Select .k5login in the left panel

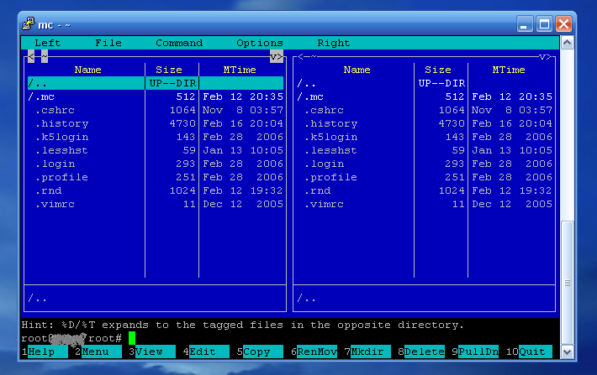point(156,137)
